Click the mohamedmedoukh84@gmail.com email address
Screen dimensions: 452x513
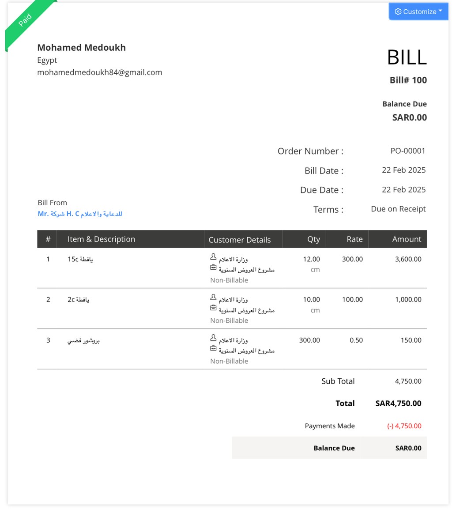100,72
